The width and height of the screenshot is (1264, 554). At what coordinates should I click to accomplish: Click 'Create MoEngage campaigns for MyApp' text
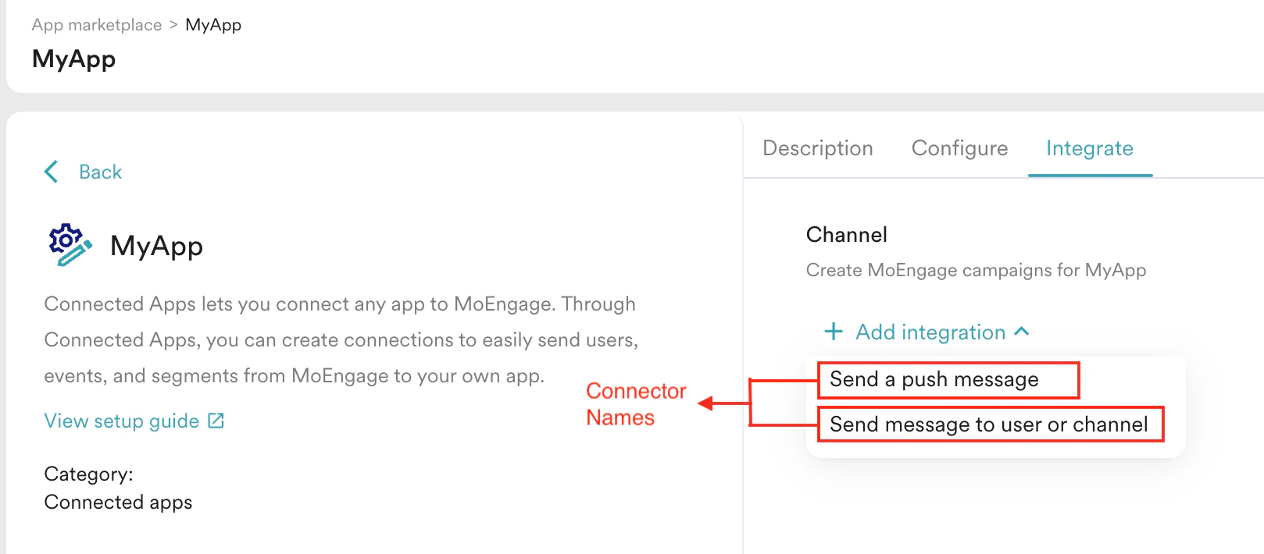pos(977,270)
